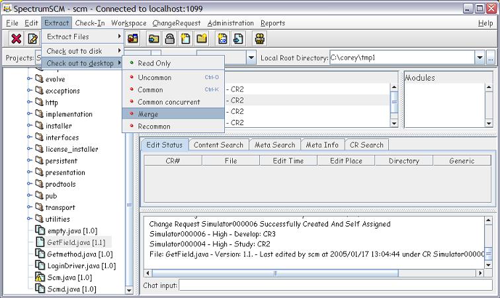Image resolution: width=500 pixels, height=298 pixels.
Task: Select Recommon checkout option
Action: coord(173,126)
